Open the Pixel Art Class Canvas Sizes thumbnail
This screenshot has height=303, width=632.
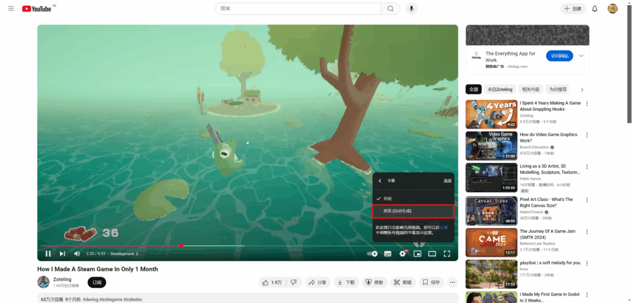[x=491, y=211]
